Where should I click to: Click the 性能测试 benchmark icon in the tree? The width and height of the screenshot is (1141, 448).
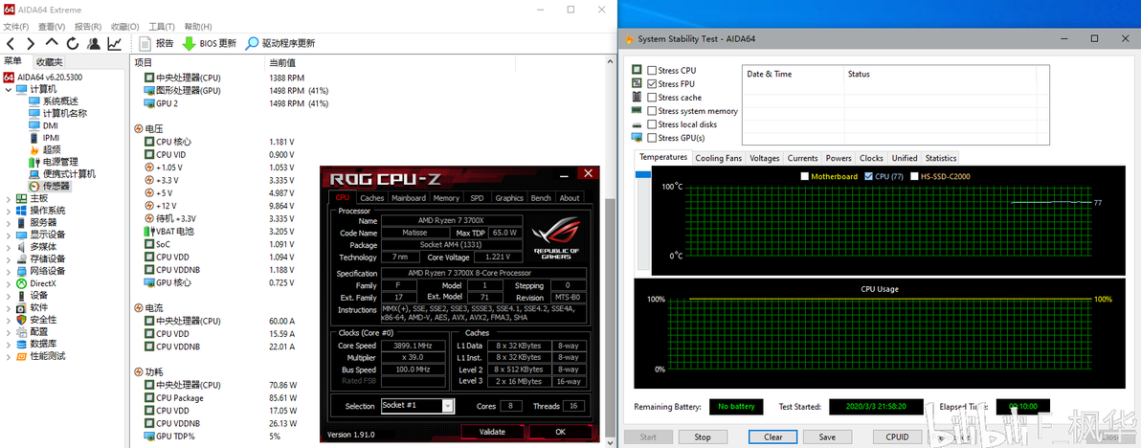[21, 356]
